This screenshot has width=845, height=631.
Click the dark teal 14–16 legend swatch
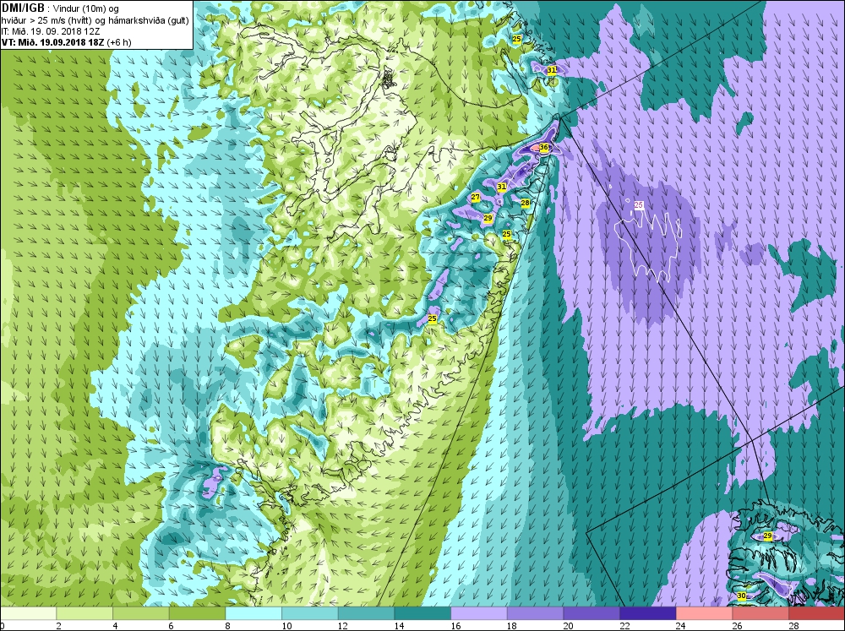tap(422, 613)
